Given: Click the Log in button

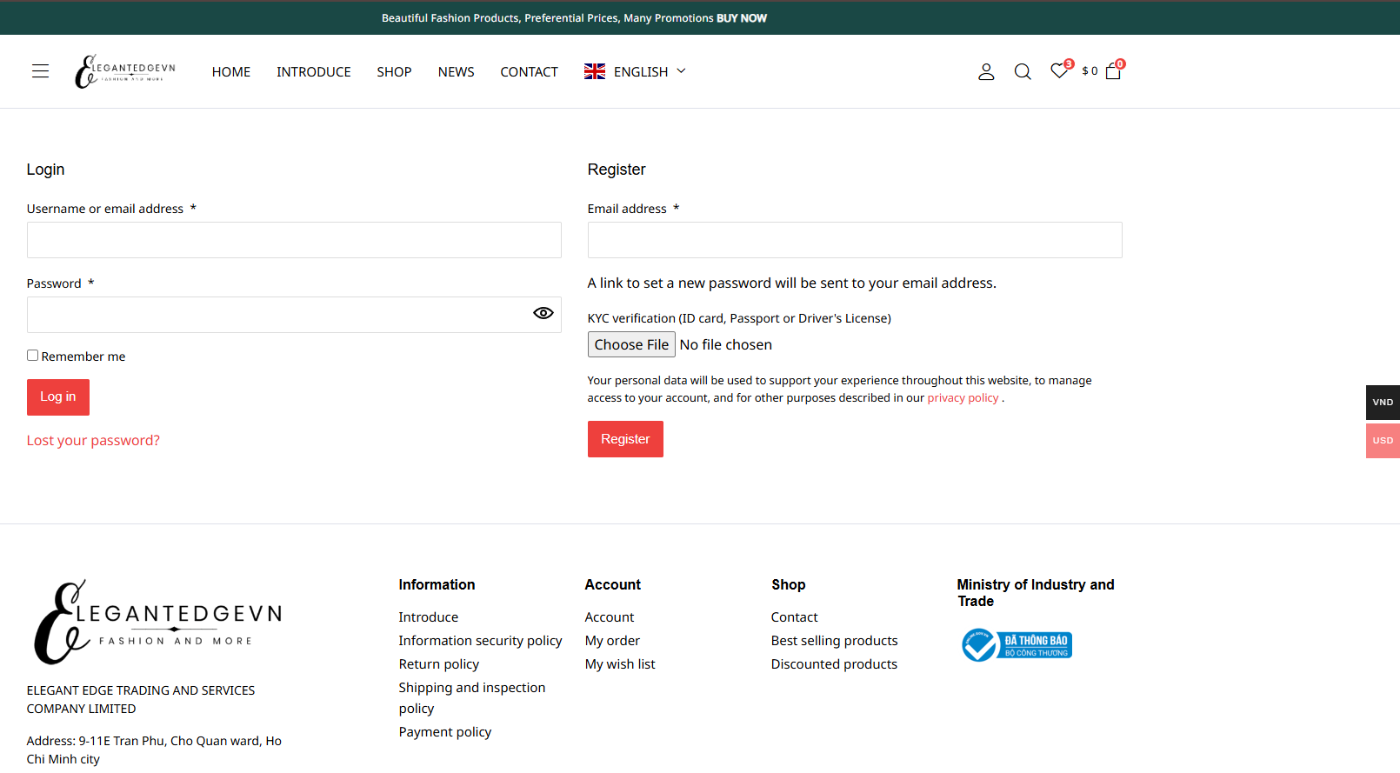Looking at the screenshot, I should [x=58, y=397].
